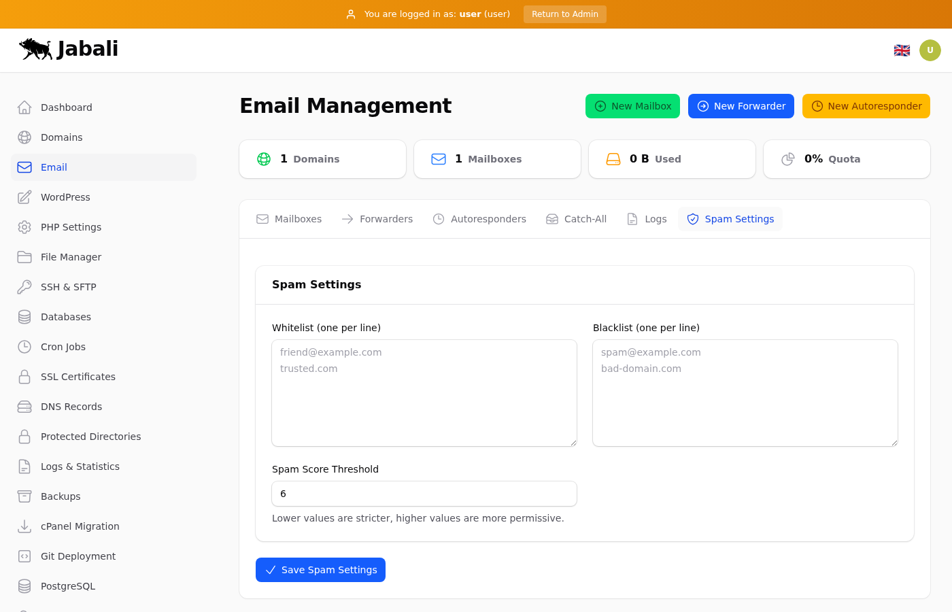Click the File Manager folder icon

click(x=24, y=257)
